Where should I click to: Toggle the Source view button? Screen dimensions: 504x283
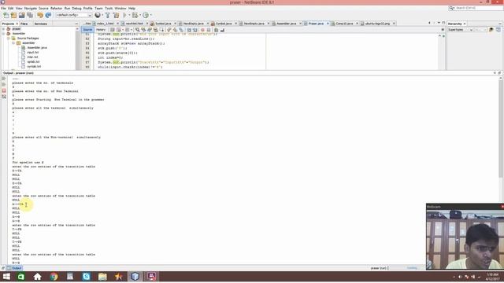87,30
